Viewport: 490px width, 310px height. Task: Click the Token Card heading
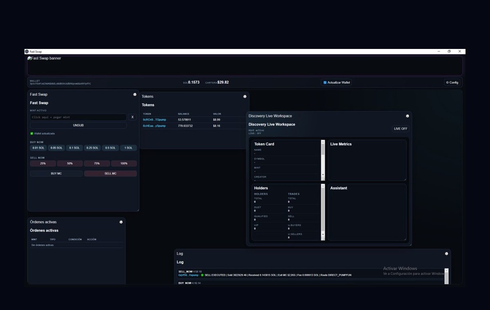click(x=264, y=144)
